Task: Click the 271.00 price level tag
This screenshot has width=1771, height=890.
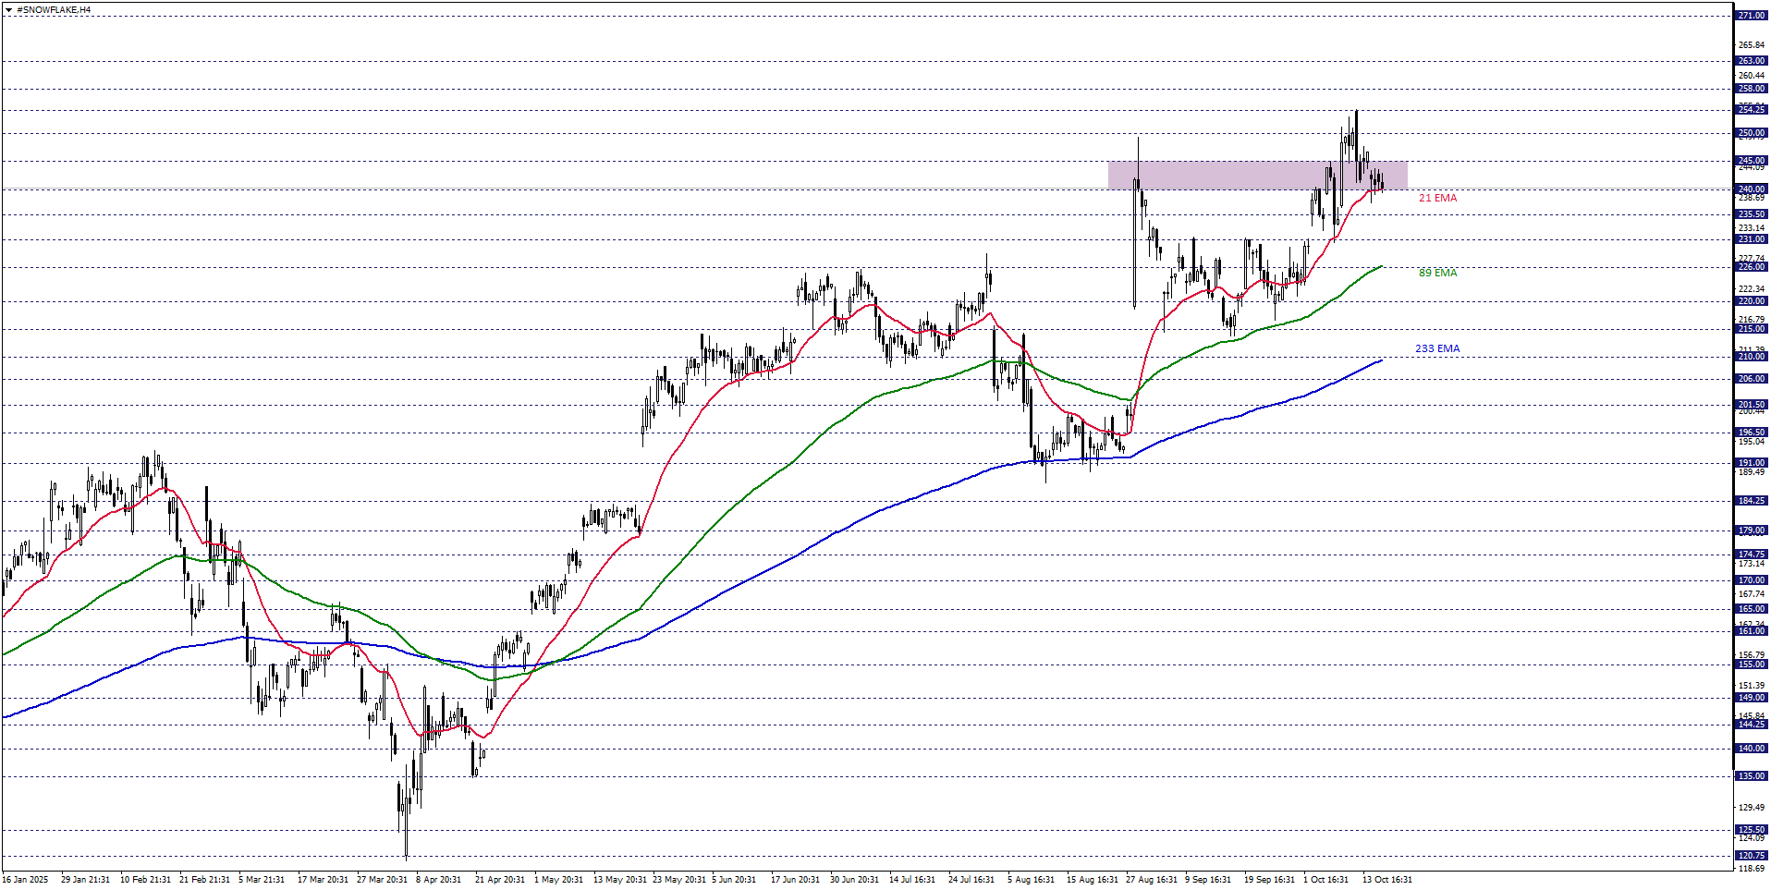Action: 1751,16
